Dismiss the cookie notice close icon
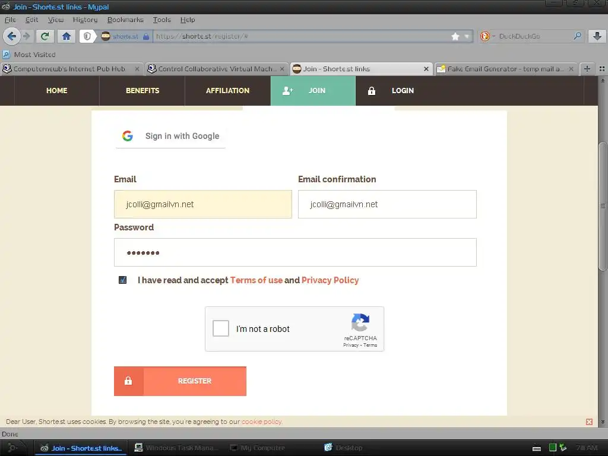The width and height of the screenshot is (608, 456). 589,422
